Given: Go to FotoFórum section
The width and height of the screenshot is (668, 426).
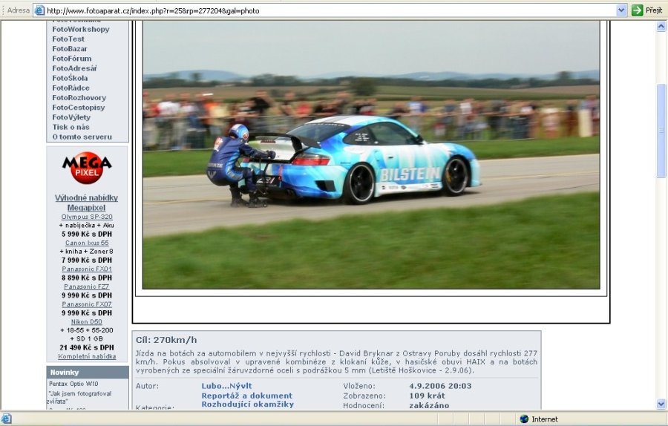Looking at the screenshot, I should click(71, 59).
